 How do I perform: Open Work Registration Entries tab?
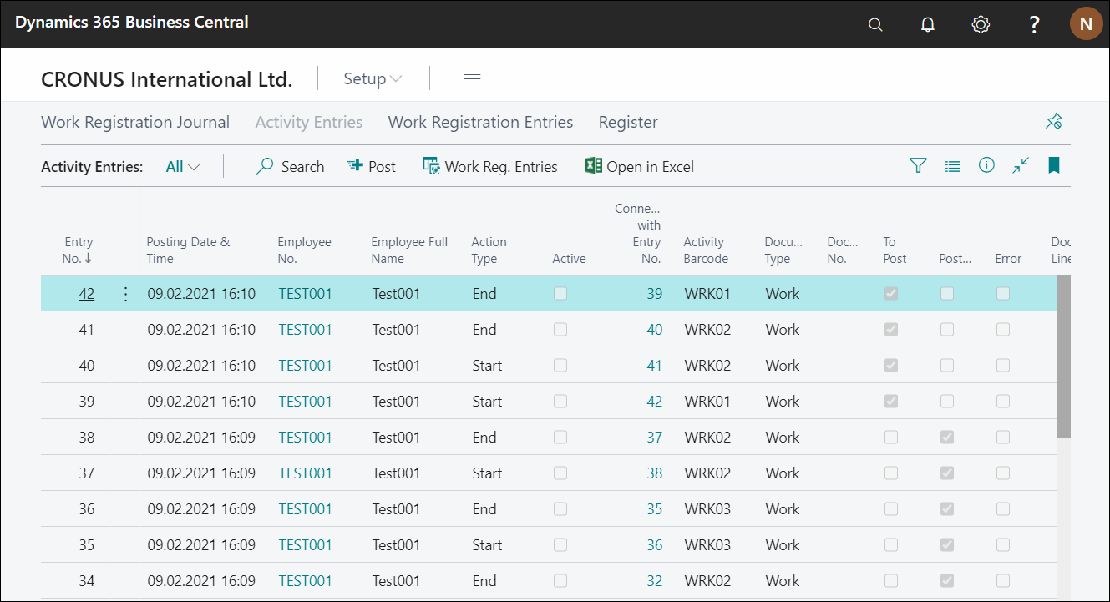[480, 123]
